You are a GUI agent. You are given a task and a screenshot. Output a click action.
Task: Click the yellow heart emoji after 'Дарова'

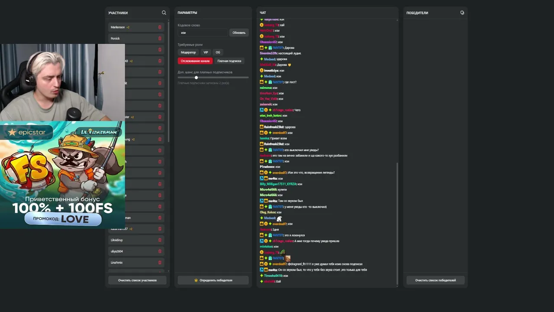pyautogui.click(x=290, y=65)
